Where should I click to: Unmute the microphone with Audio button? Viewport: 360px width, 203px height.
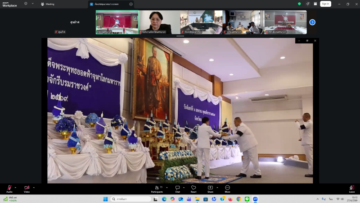[9, 188]
